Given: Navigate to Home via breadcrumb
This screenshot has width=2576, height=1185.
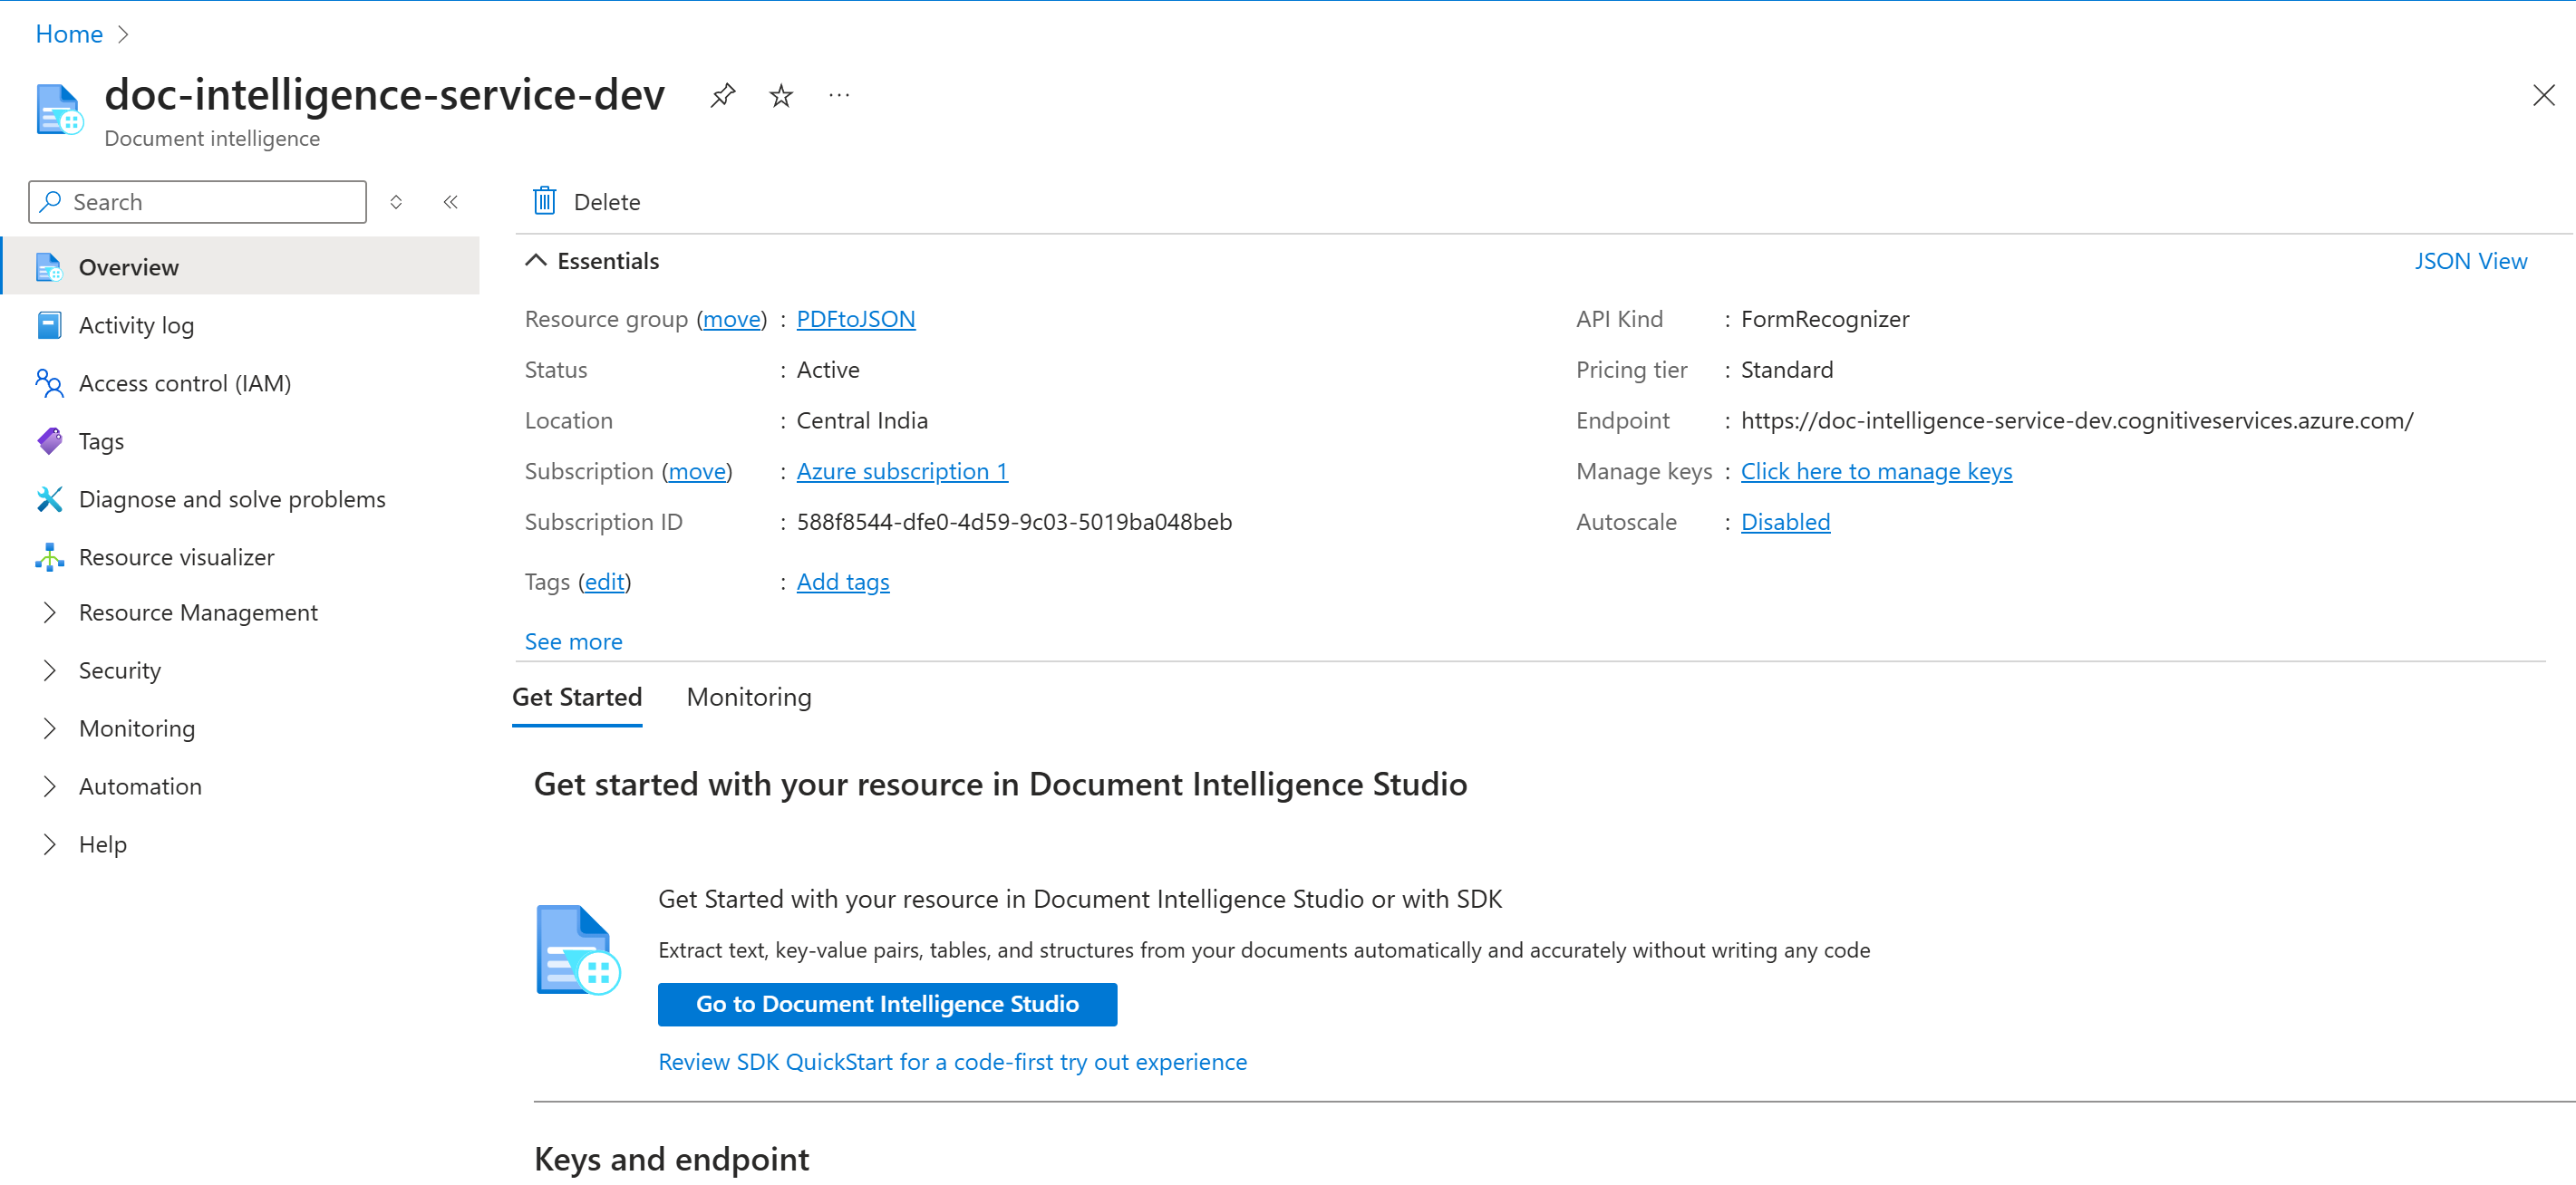Looking at the screenshot, I should coord(68,33).
